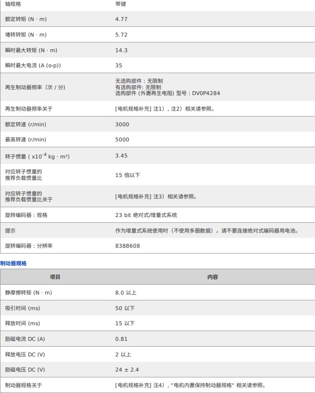
Task: Click the 轴规格 value 带键
Action: (121, 4)
